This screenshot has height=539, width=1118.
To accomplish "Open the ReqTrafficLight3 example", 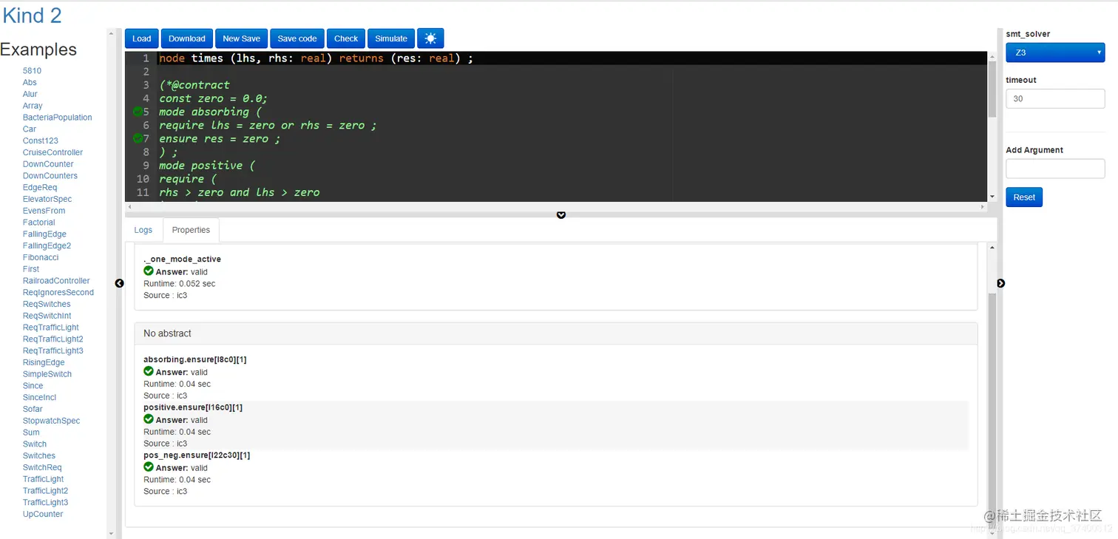I will tap(53, 350).
